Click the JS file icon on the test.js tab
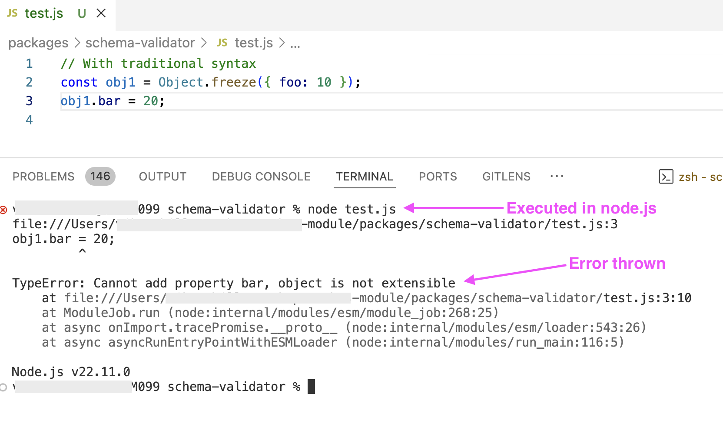This screenshot has height=434, width=723. pos(13,13)
